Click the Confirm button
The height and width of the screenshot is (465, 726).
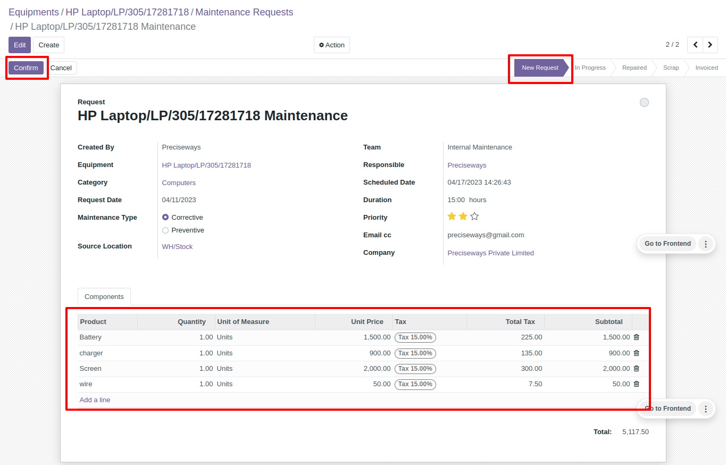point(26,68)
